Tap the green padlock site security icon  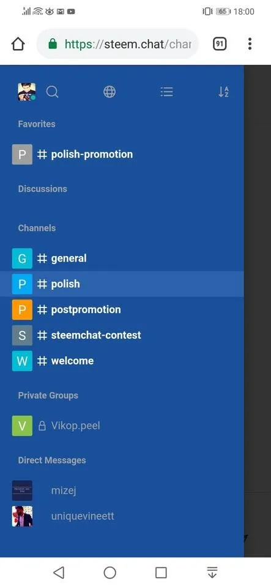point(53,44)
